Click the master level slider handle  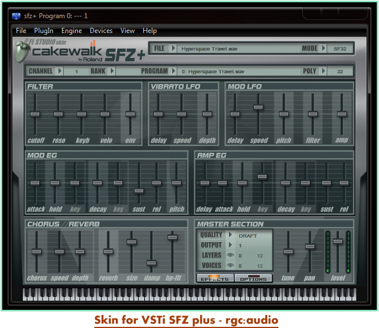338,241
